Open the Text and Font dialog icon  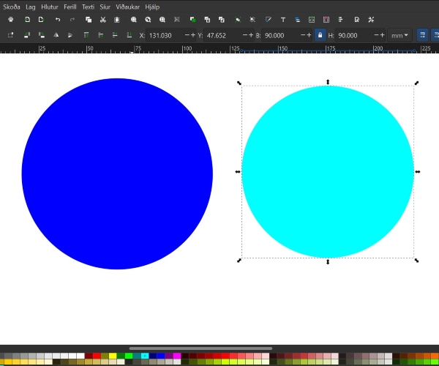(x=283, y=19)
